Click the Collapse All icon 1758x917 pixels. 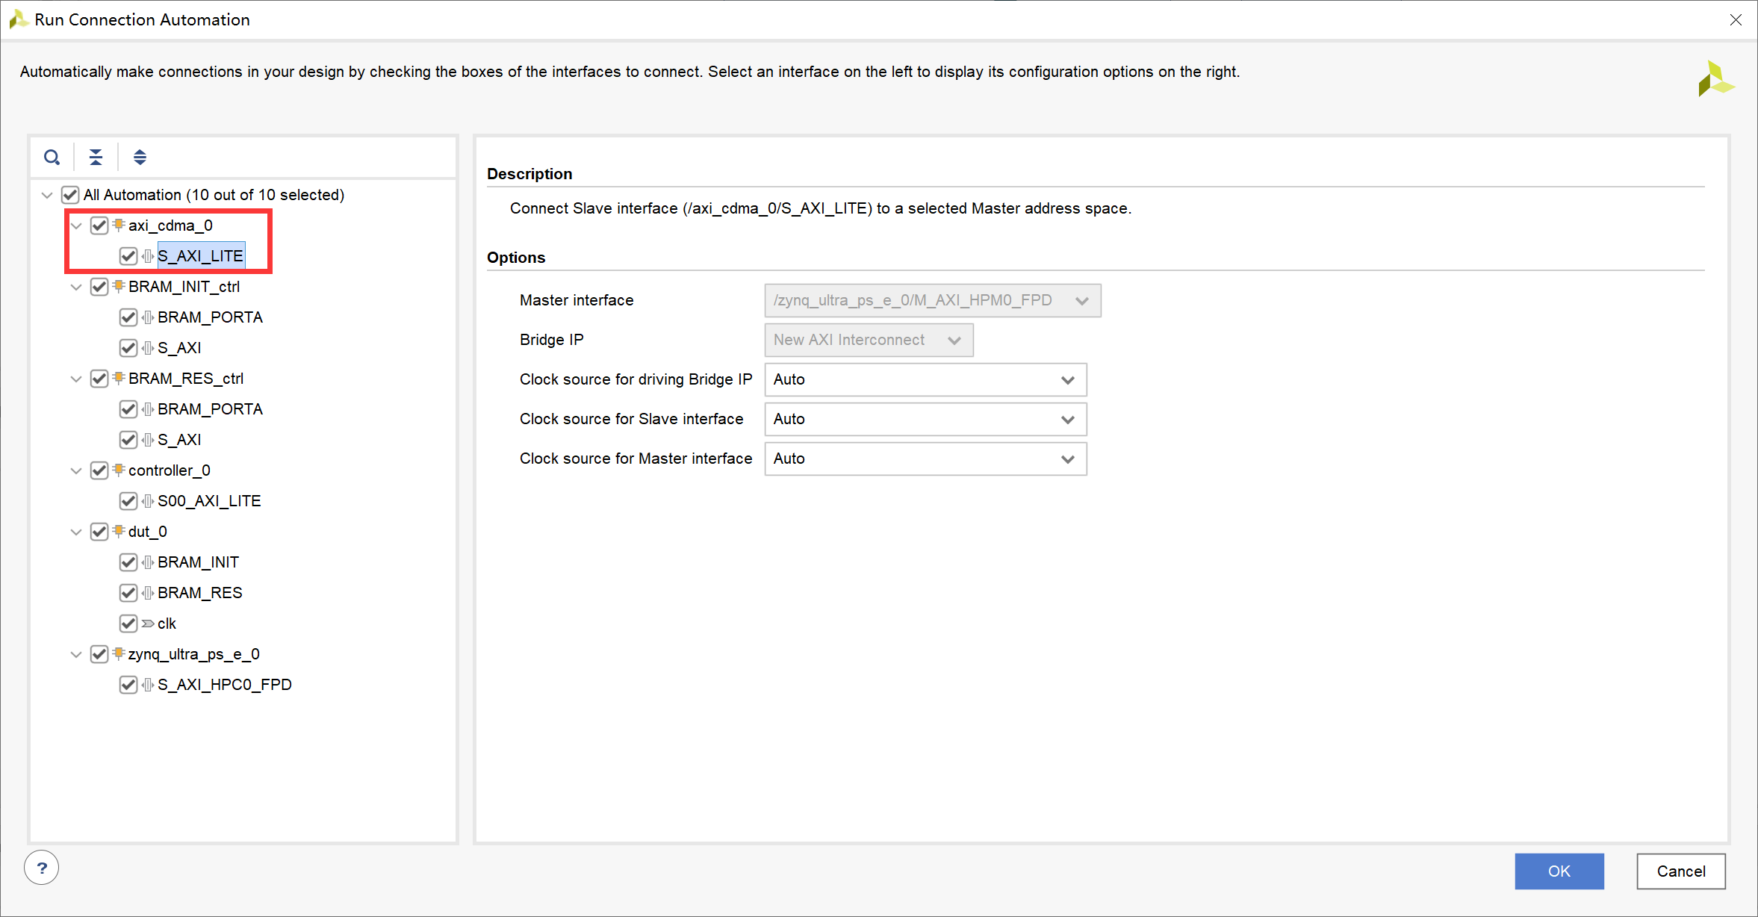[x=96, y=157]
